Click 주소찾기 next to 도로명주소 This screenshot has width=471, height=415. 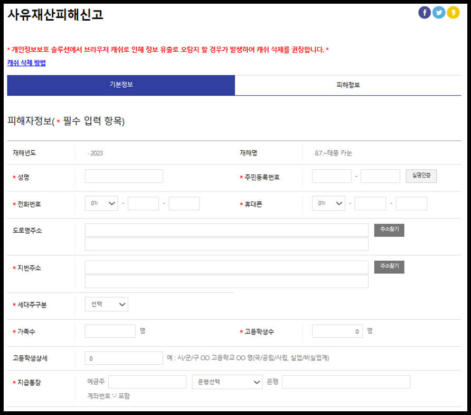[389, 230]
